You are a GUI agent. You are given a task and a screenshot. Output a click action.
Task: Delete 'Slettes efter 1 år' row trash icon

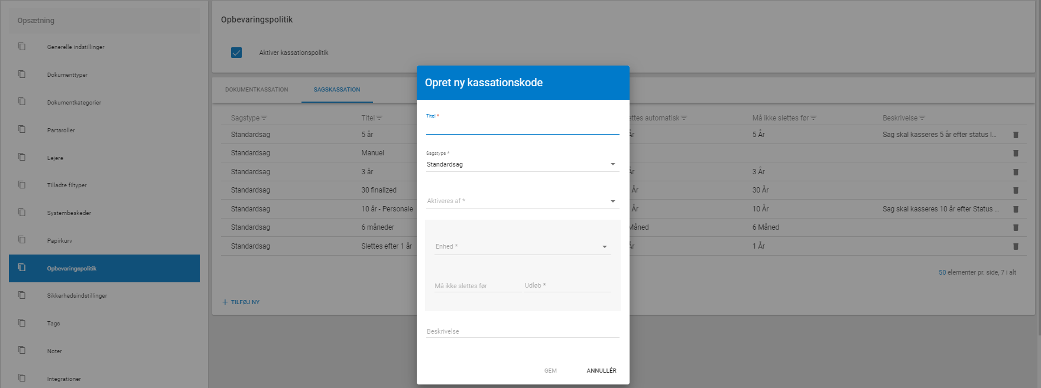click(x=1016, y=246)
